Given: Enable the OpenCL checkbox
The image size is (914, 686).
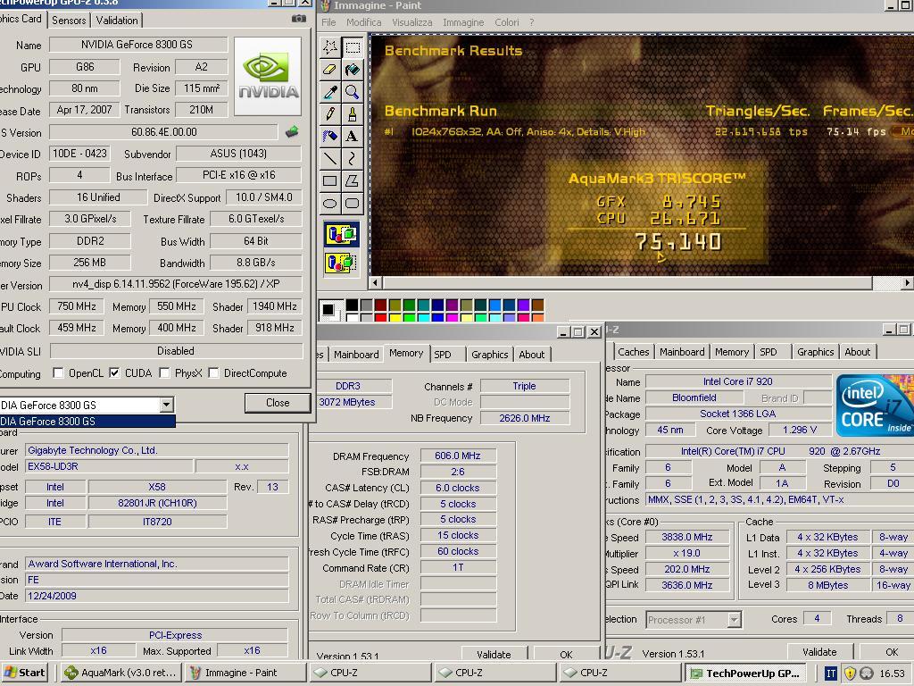Looking at the screenshot, I should click(58, 372).
